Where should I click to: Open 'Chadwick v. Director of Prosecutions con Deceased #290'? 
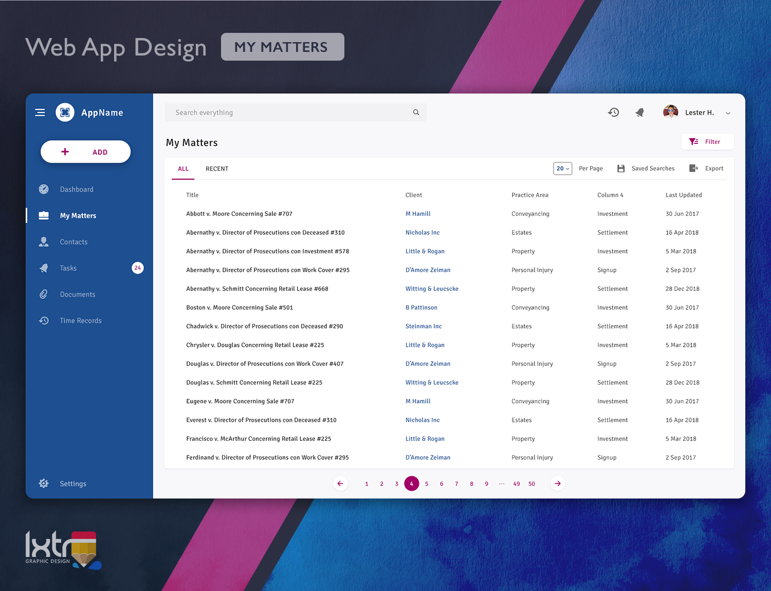[x=265, y=326]
